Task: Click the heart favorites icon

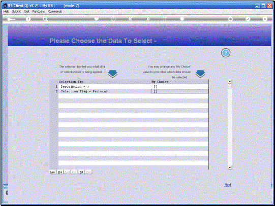Action: click(96, 19)
